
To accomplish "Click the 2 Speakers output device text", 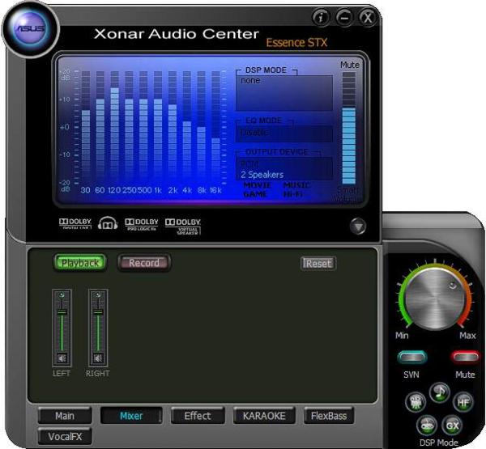I will tap(262, 174).
